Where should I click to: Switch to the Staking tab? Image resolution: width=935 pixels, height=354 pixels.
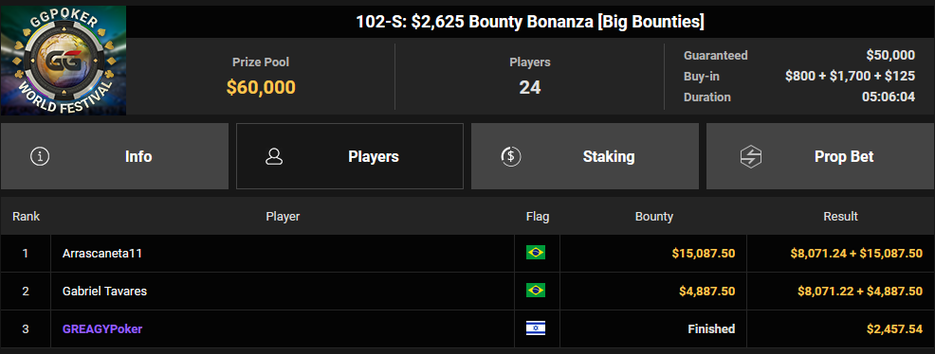pyautogui.click(x=585, y=156)
